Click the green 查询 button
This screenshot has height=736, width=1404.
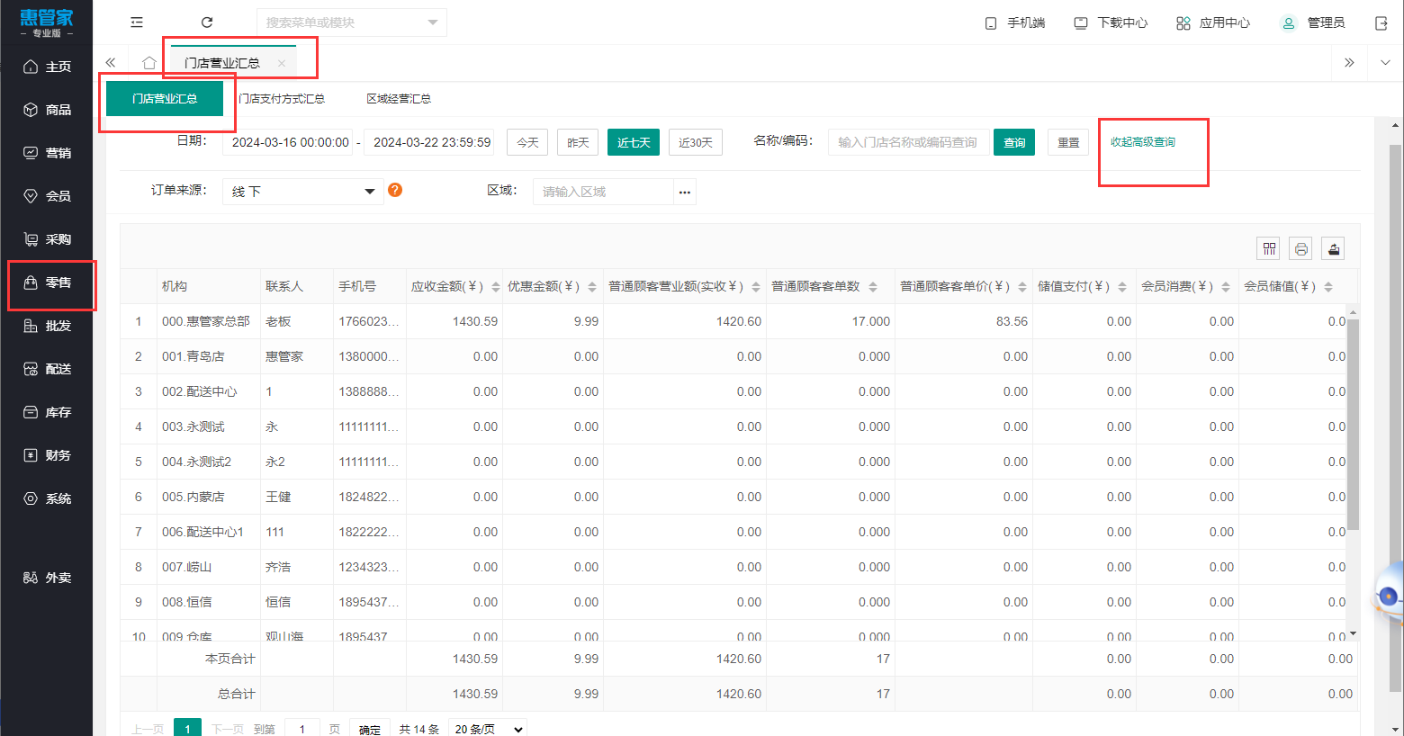point(1014,142)
